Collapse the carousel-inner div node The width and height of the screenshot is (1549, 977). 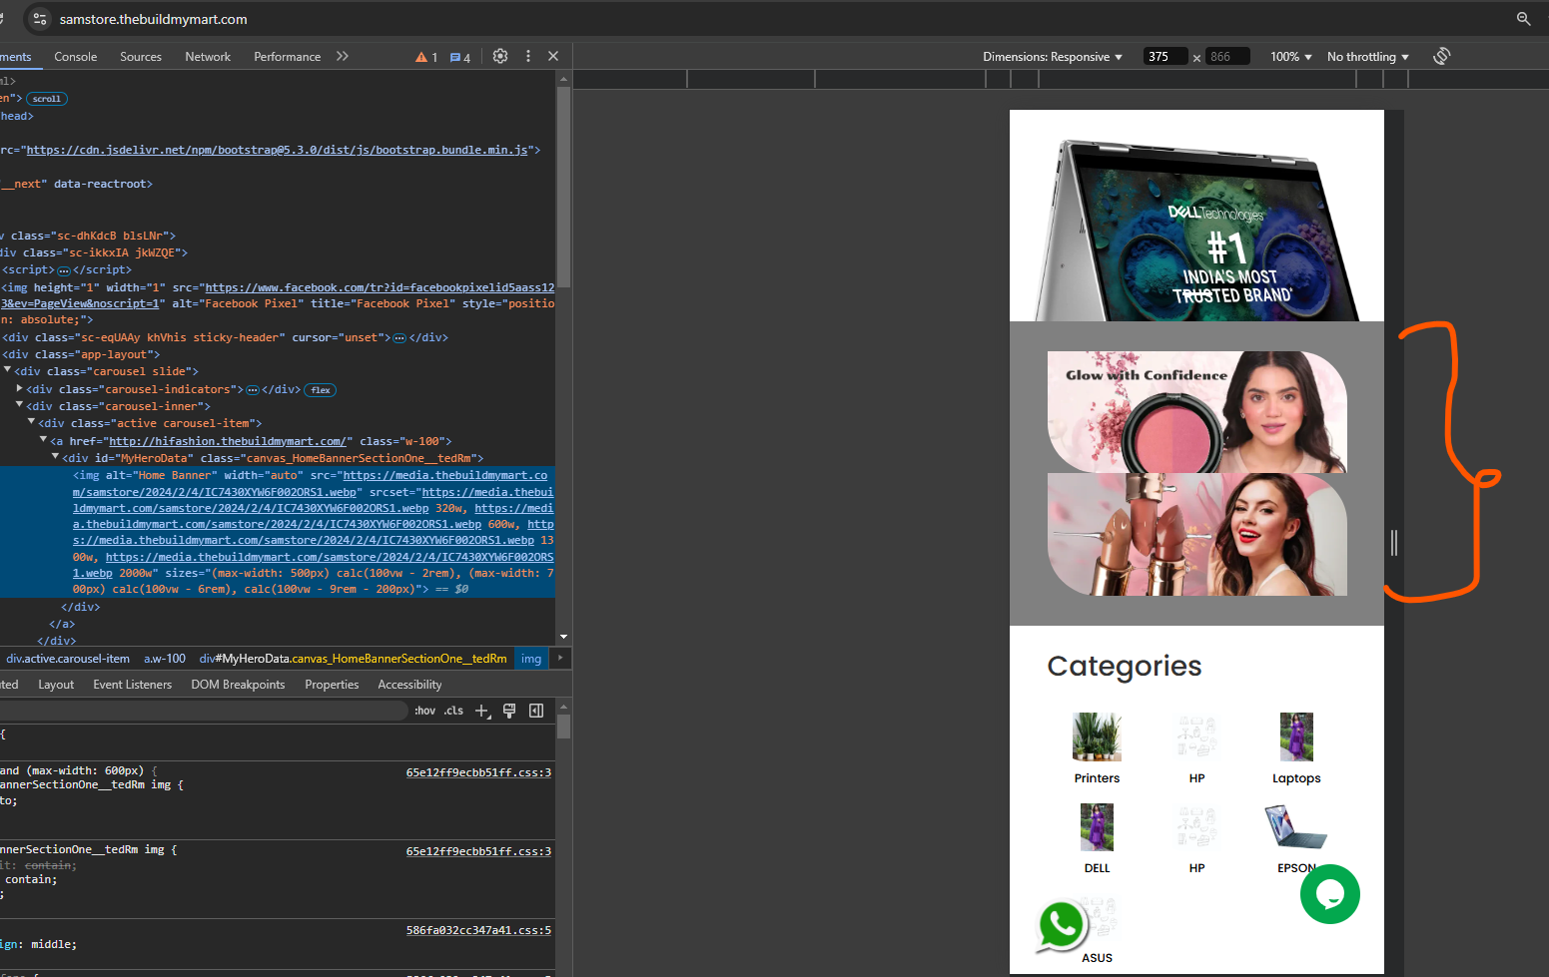coord(20,405)
